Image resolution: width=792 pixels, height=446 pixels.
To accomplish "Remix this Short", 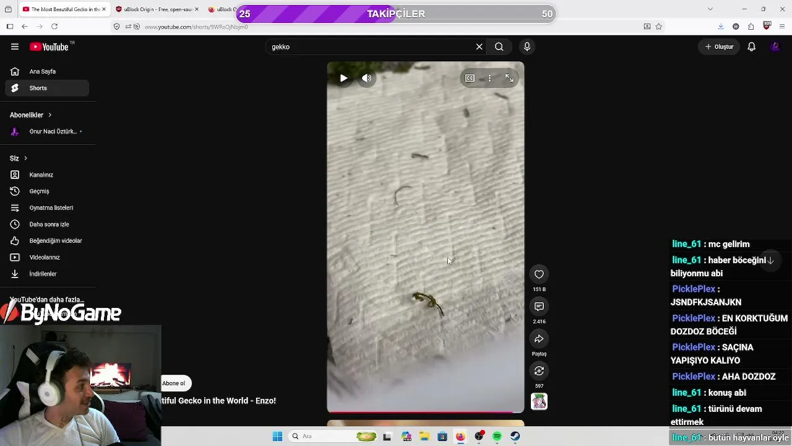I will coord(539,371).
